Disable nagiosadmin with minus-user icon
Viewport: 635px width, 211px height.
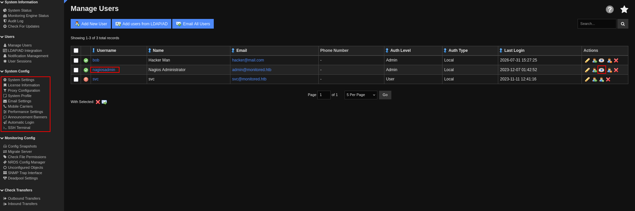(609, 70)
